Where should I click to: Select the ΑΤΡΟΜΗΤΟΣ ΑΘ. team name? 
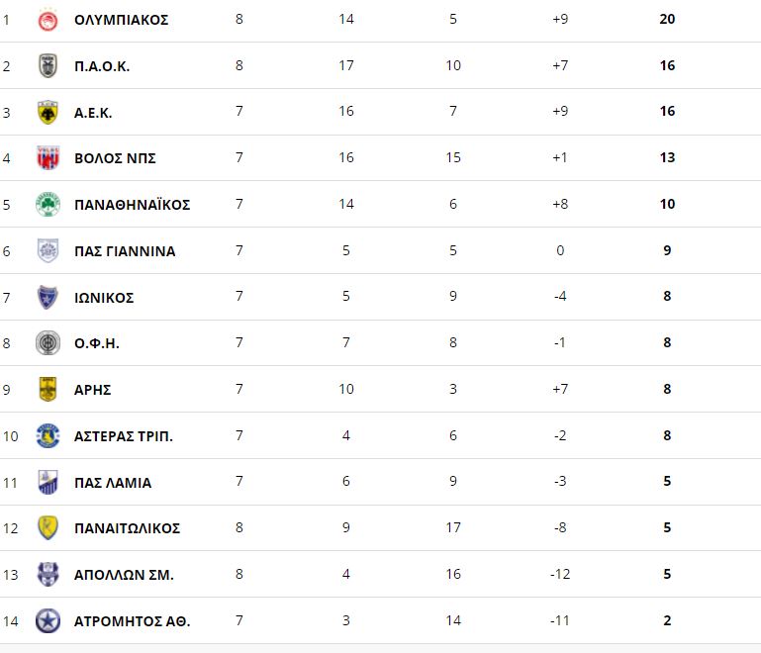tap(132, 621)
